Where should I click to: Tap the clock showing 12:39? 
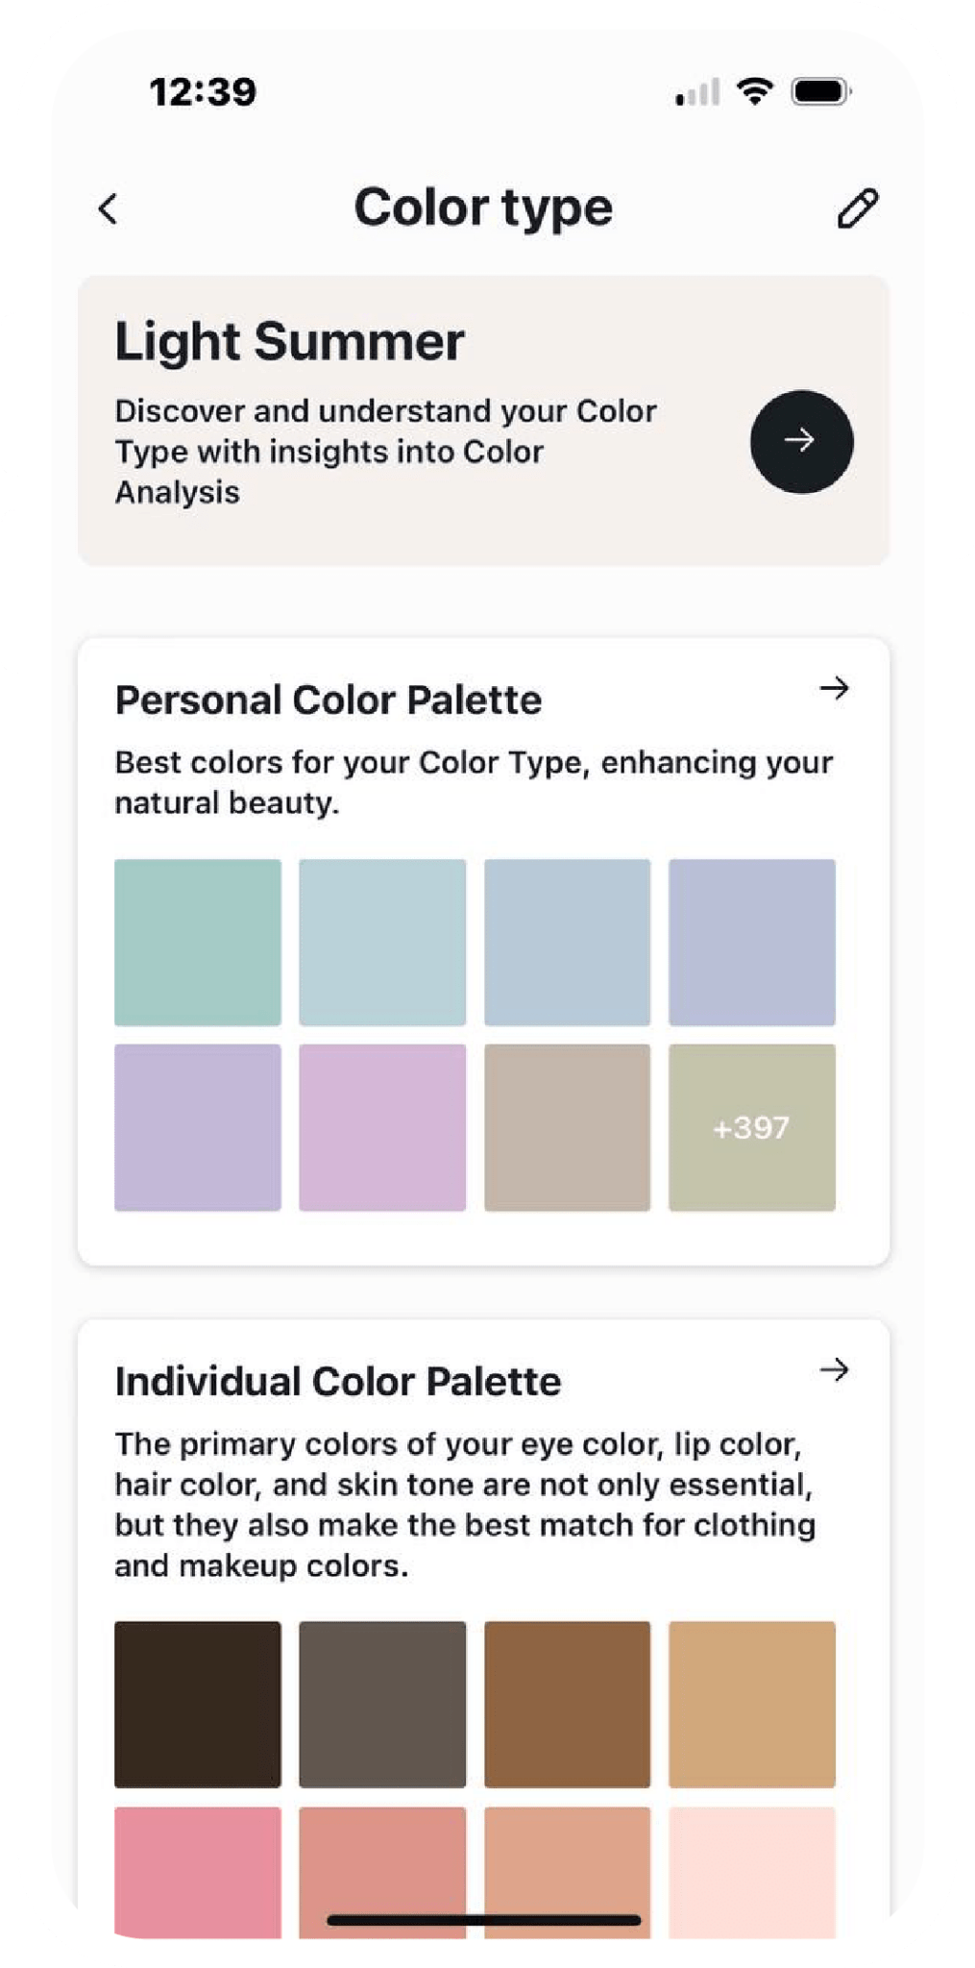click(203, 90)
